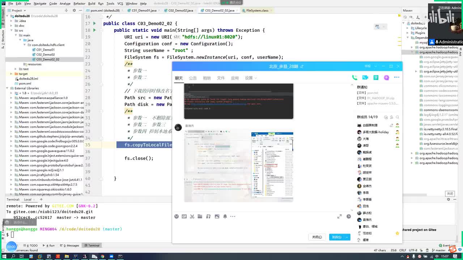
Task: Open IntelliJ IDEA from the taskbar
Action: pos(76,256)
